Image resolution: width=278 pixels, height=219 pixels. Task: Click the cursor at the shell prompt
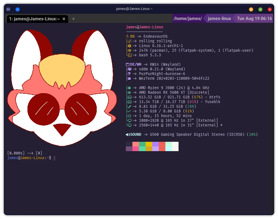54,158
